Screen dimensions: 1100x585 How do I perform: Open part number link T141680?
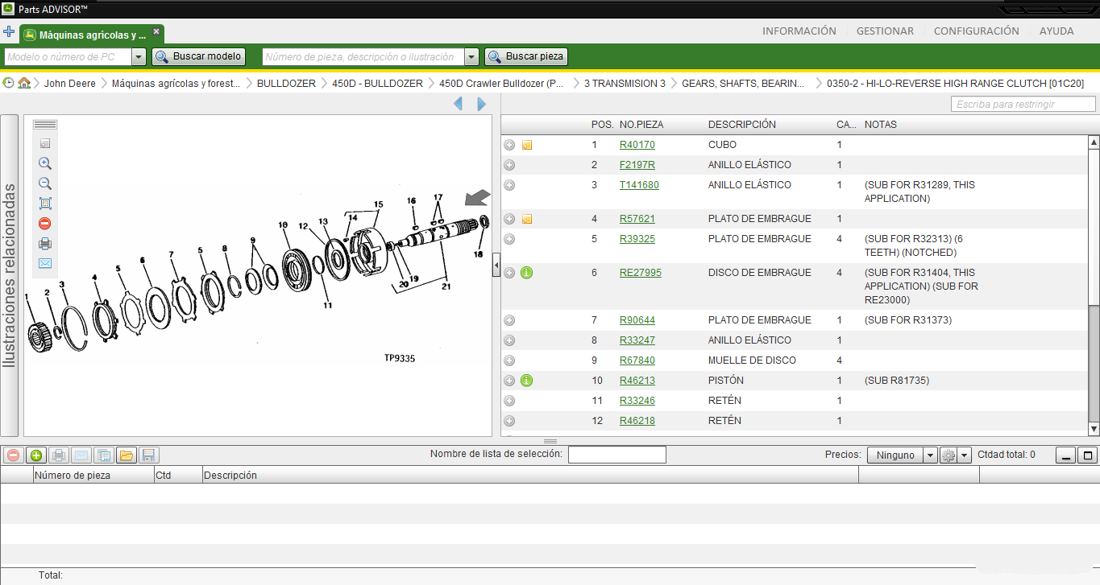pos(639,185)
